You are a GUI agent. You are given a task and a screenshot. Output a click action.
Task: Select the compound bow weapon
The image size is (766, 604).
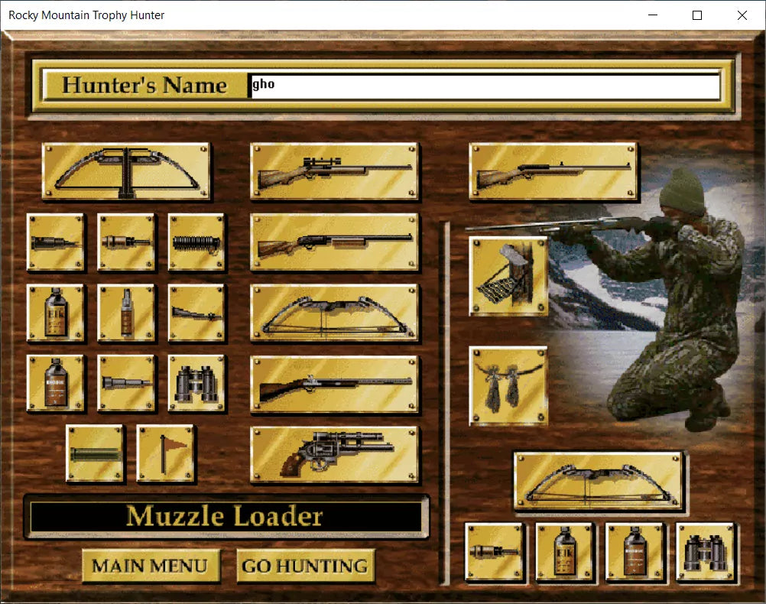[x=334, y=313]
